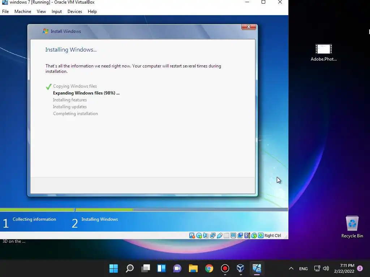
Task: Click the Expanding Windows files (98%) text
Action: [x=86, y=93]
